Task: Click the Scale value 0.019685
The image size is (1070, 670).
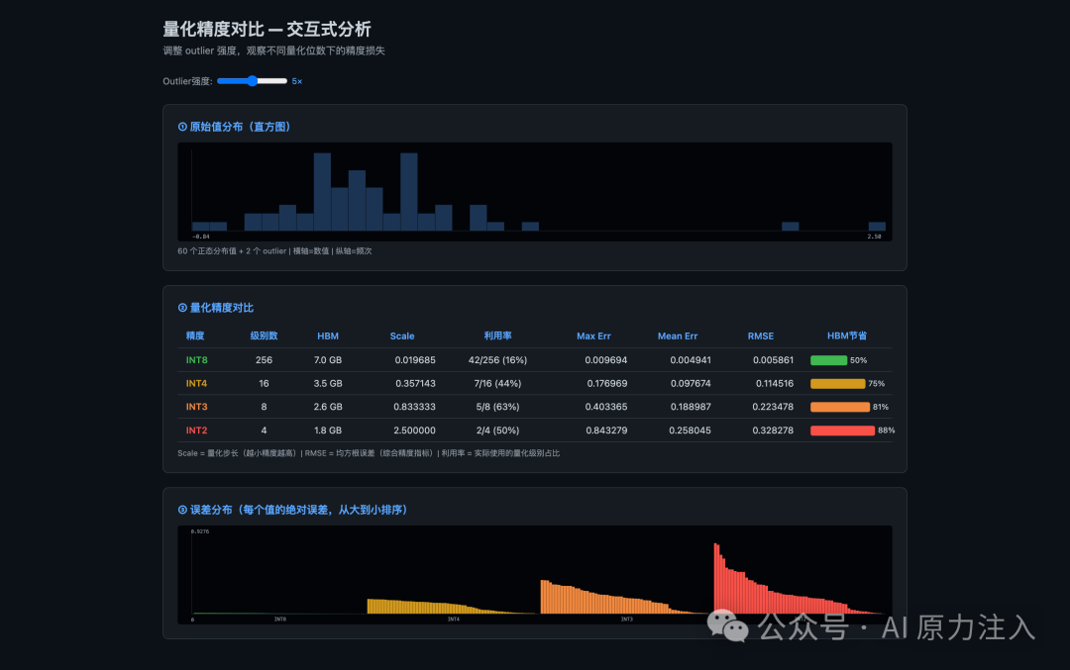Action: pyautogui.click(x=415, y=360)
